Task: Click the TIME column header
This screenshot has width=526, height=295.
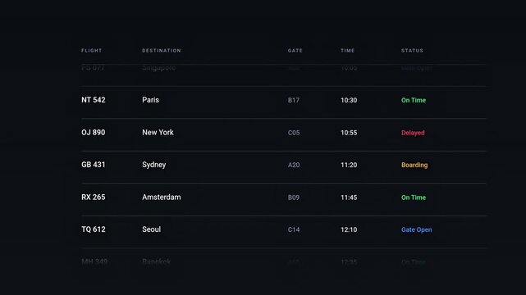Action: (348, 51)
